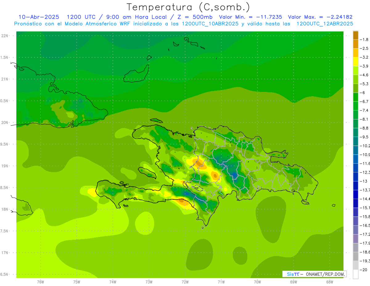Click the "-9.5" colorbar label

click(x=364, y=137)
